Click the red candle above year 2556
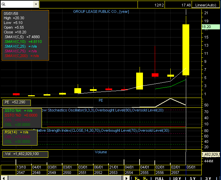Screen dimensions: 221x180 click(x=155, y=75)
